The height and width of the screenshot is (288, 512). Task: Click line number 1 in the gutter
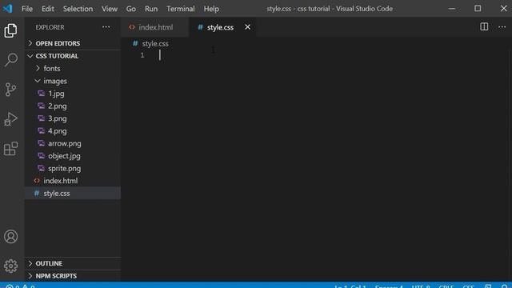[x=142, y=55]
